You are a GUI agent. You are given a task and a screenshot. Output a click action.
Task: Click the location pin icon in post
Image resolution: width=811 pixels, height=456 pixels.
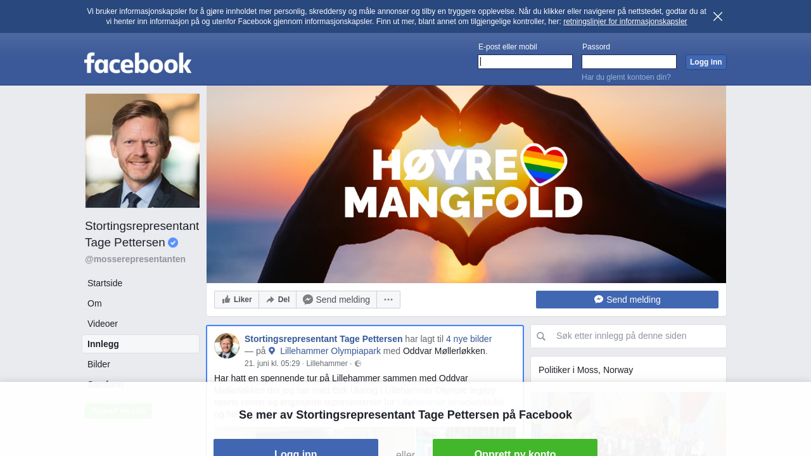coord(272,351)
